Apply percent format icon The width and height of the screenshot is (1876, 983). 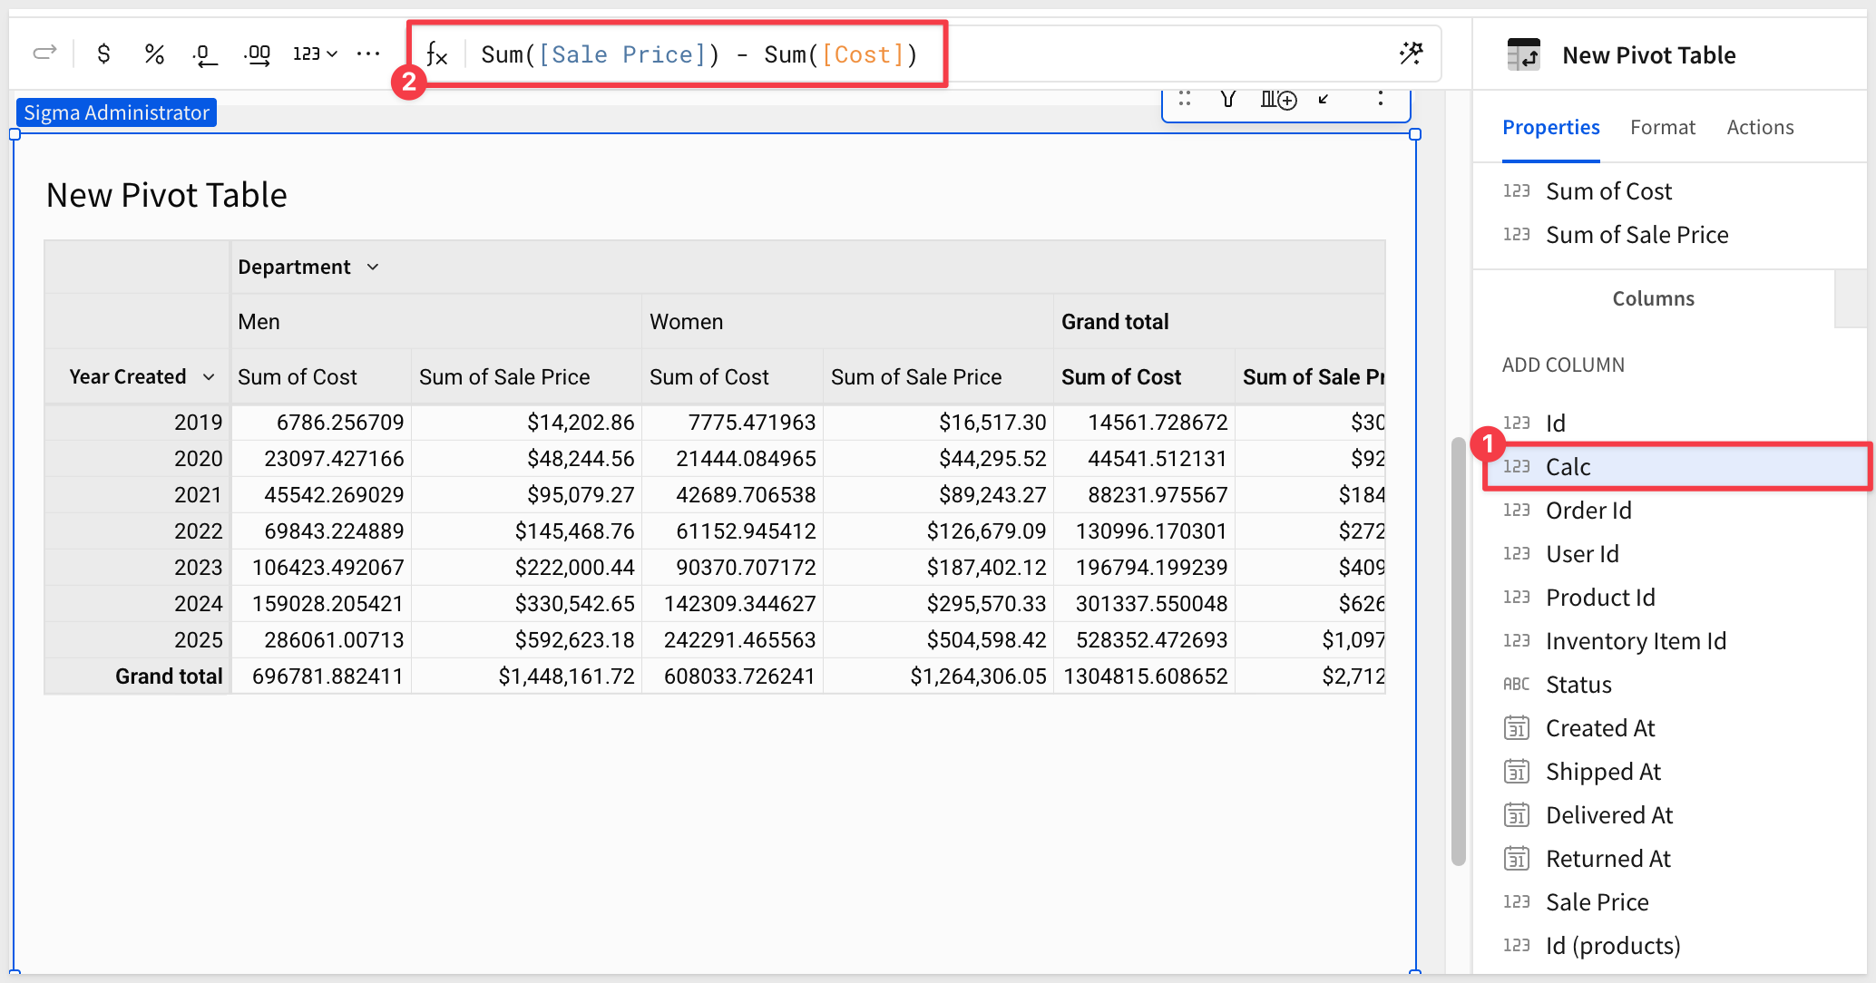click(x=154, y=54)
